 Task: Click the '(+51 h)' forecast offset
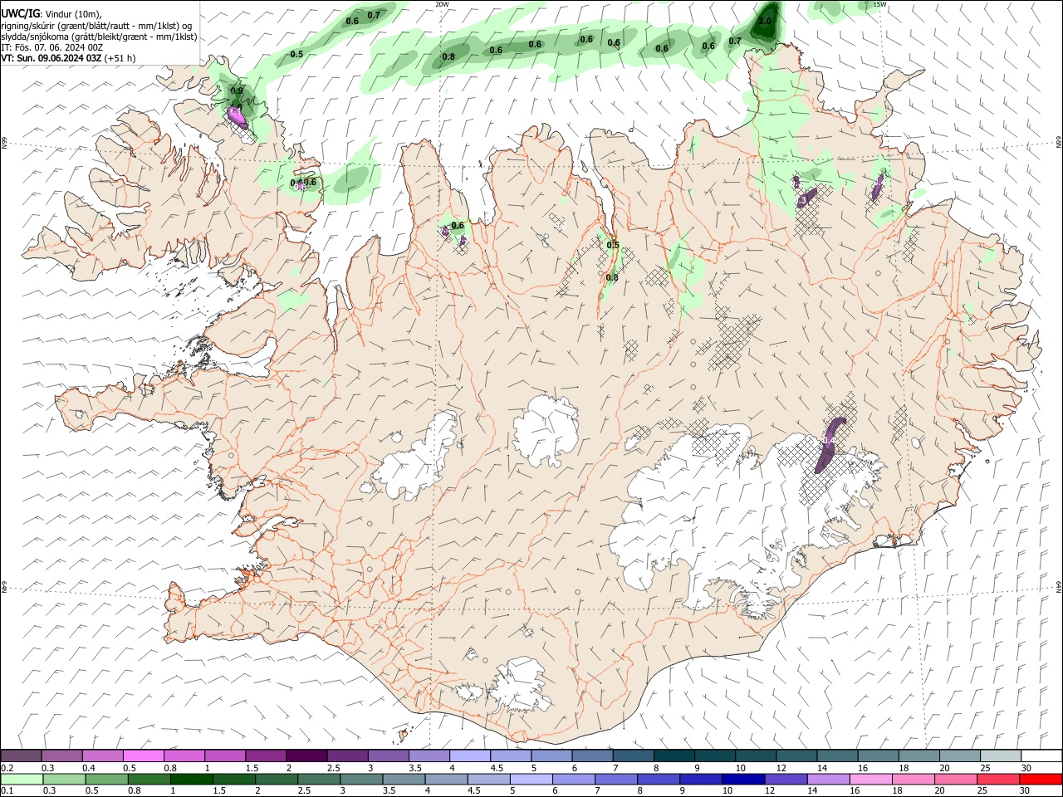[x=120, y=58]
